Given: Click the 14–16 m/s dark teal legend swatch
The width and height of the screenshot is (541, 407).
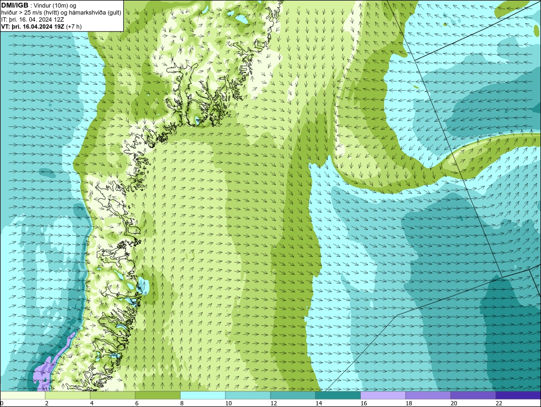Looking at the screenshot, I should click(x=338, y=395).
